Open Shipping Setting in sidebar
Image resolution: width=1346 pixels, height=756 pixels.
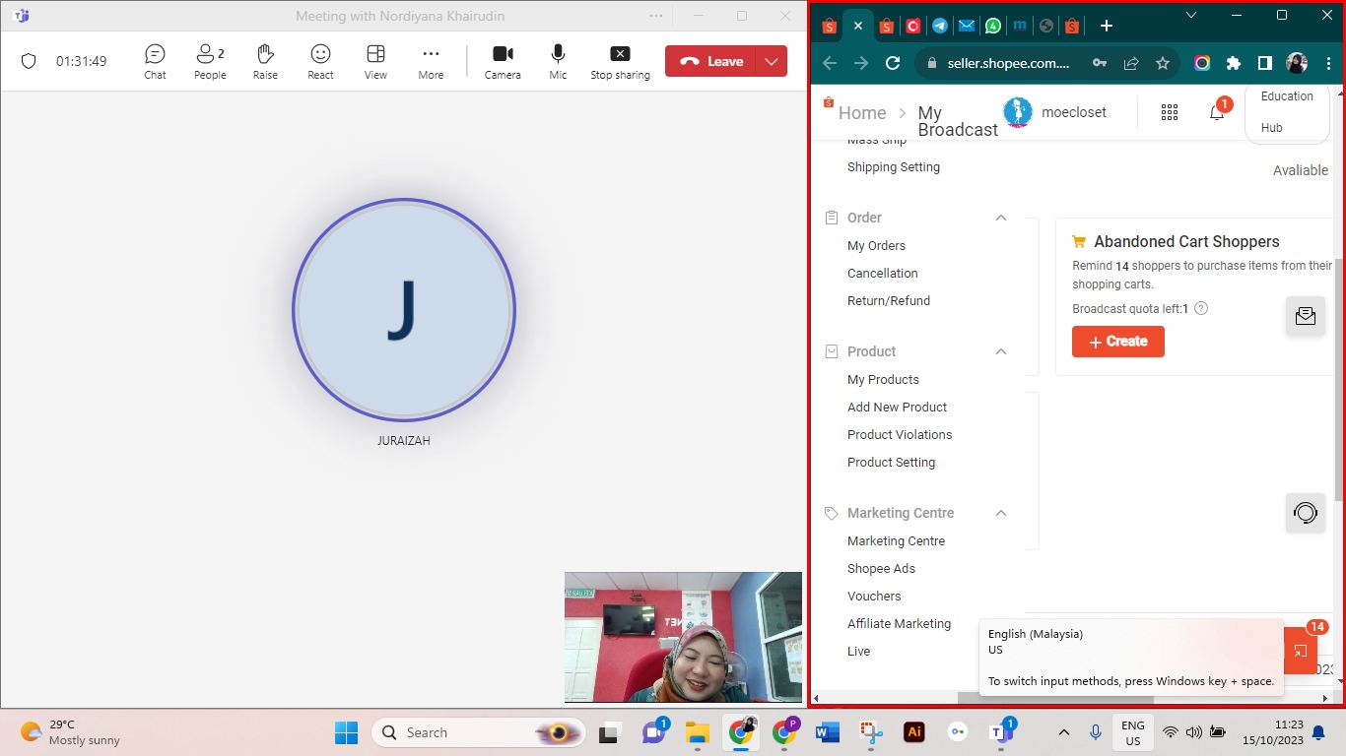894,167
